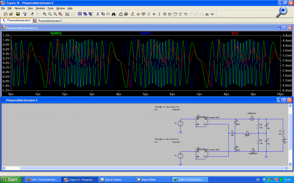
Task: Click the DE language indicator in tray
Action: point(258,180)
